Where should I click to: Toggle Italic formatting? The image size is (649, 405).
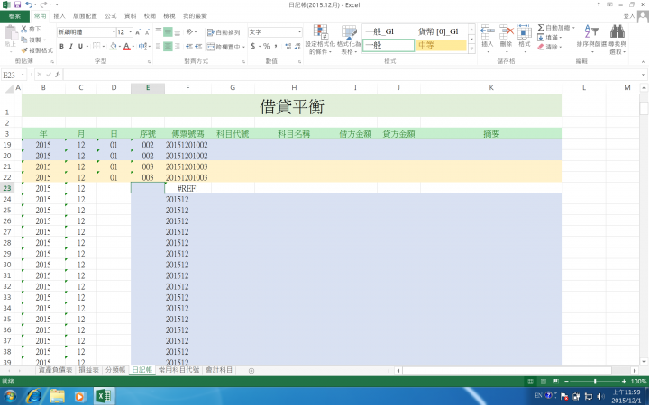(x=71, y=46)
